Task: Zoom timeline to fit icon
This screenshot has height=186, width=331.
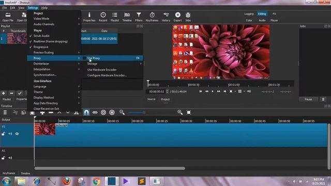Action: point(189,113)
